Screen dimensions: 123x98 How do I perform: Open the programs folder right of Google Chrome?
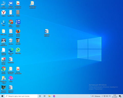11,70
